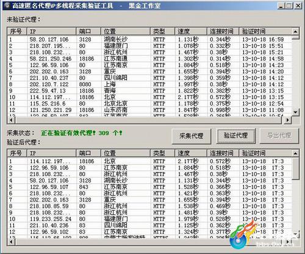Click 位置 header in lower table
Screen dimensions: 305x254
click(x=126, y=153)
